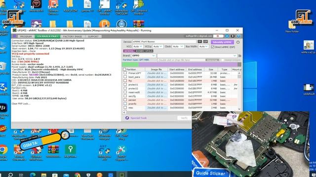
Task: Open the New folder on desktop right
Action: coord(292,27)
